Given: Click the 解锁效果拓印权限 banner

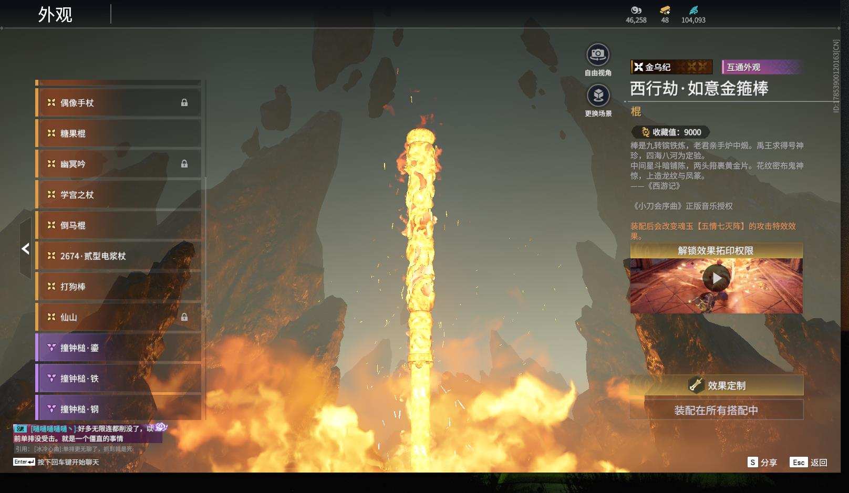Looking at the screenshot, I should (x=717, y=250).
